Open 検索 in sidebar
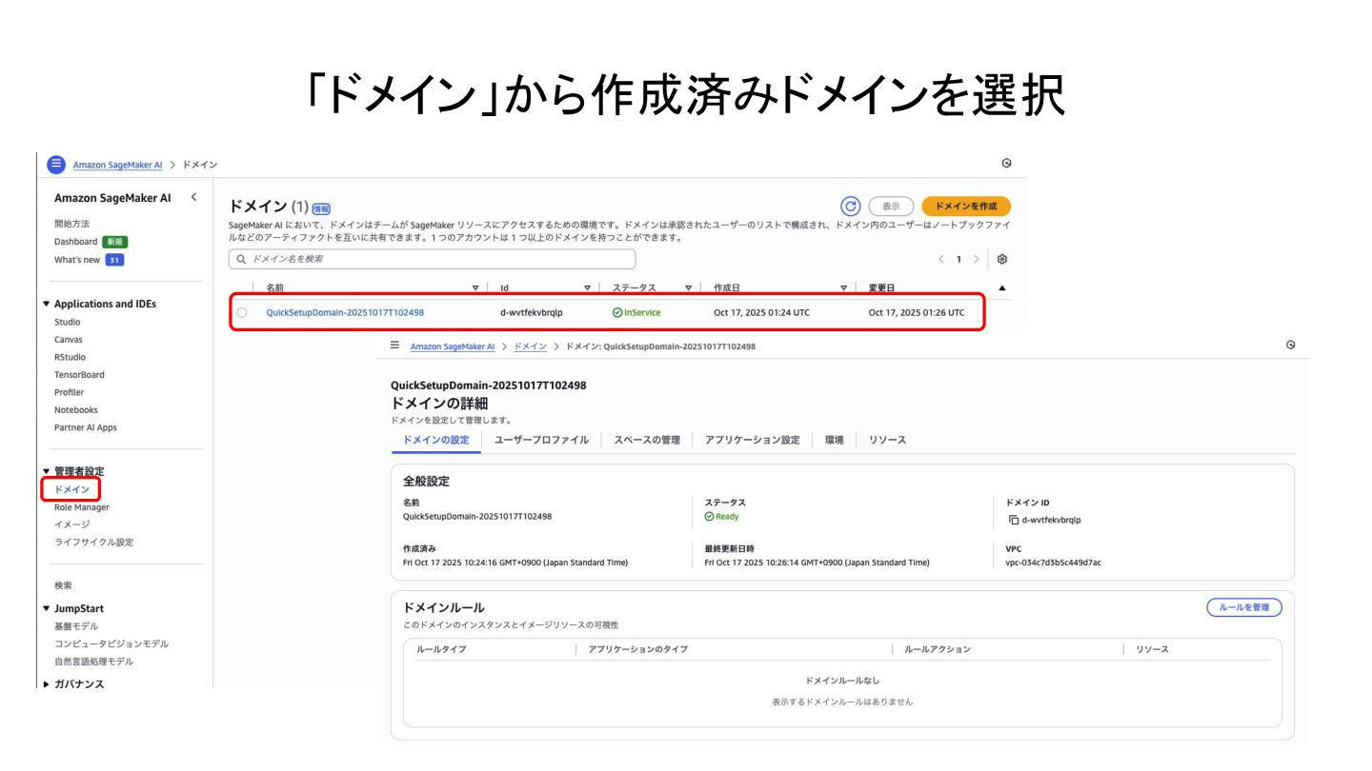Image resolution: width=1372 pixels, height=771 pixels. pos(63,585)
